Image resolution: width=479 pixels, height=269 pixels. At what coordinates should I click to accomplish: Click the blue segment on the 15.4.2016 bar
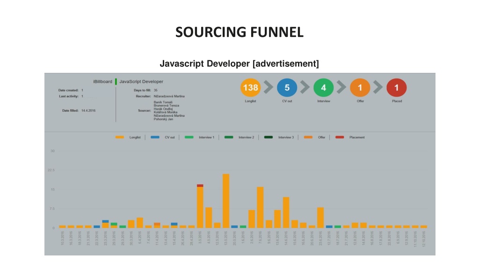coord(174,224)
